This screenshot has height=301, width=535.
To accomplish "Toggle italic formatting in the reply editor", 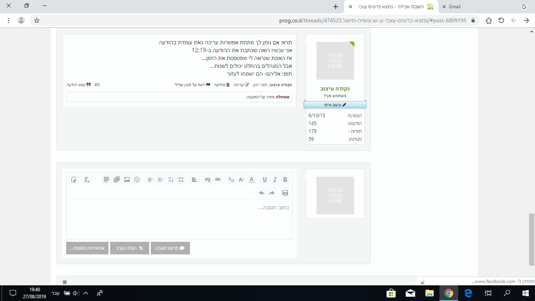I will tap(275, 180).
